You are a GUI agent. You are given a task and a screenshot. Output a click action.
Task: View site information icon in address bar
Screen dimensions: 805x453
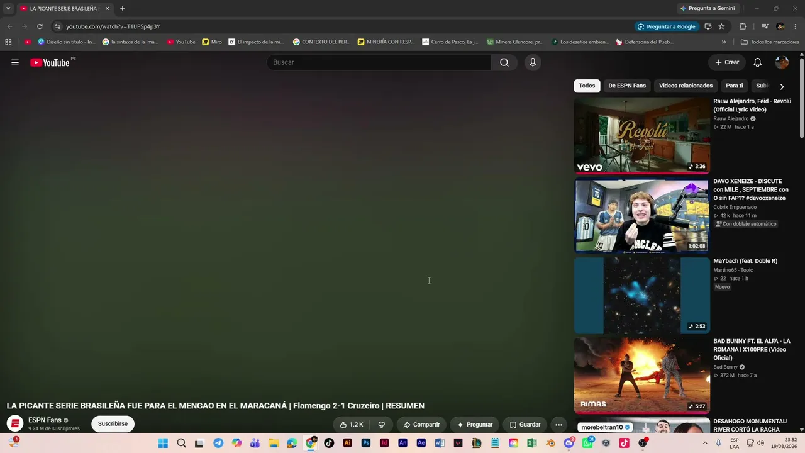click(58, 26)
